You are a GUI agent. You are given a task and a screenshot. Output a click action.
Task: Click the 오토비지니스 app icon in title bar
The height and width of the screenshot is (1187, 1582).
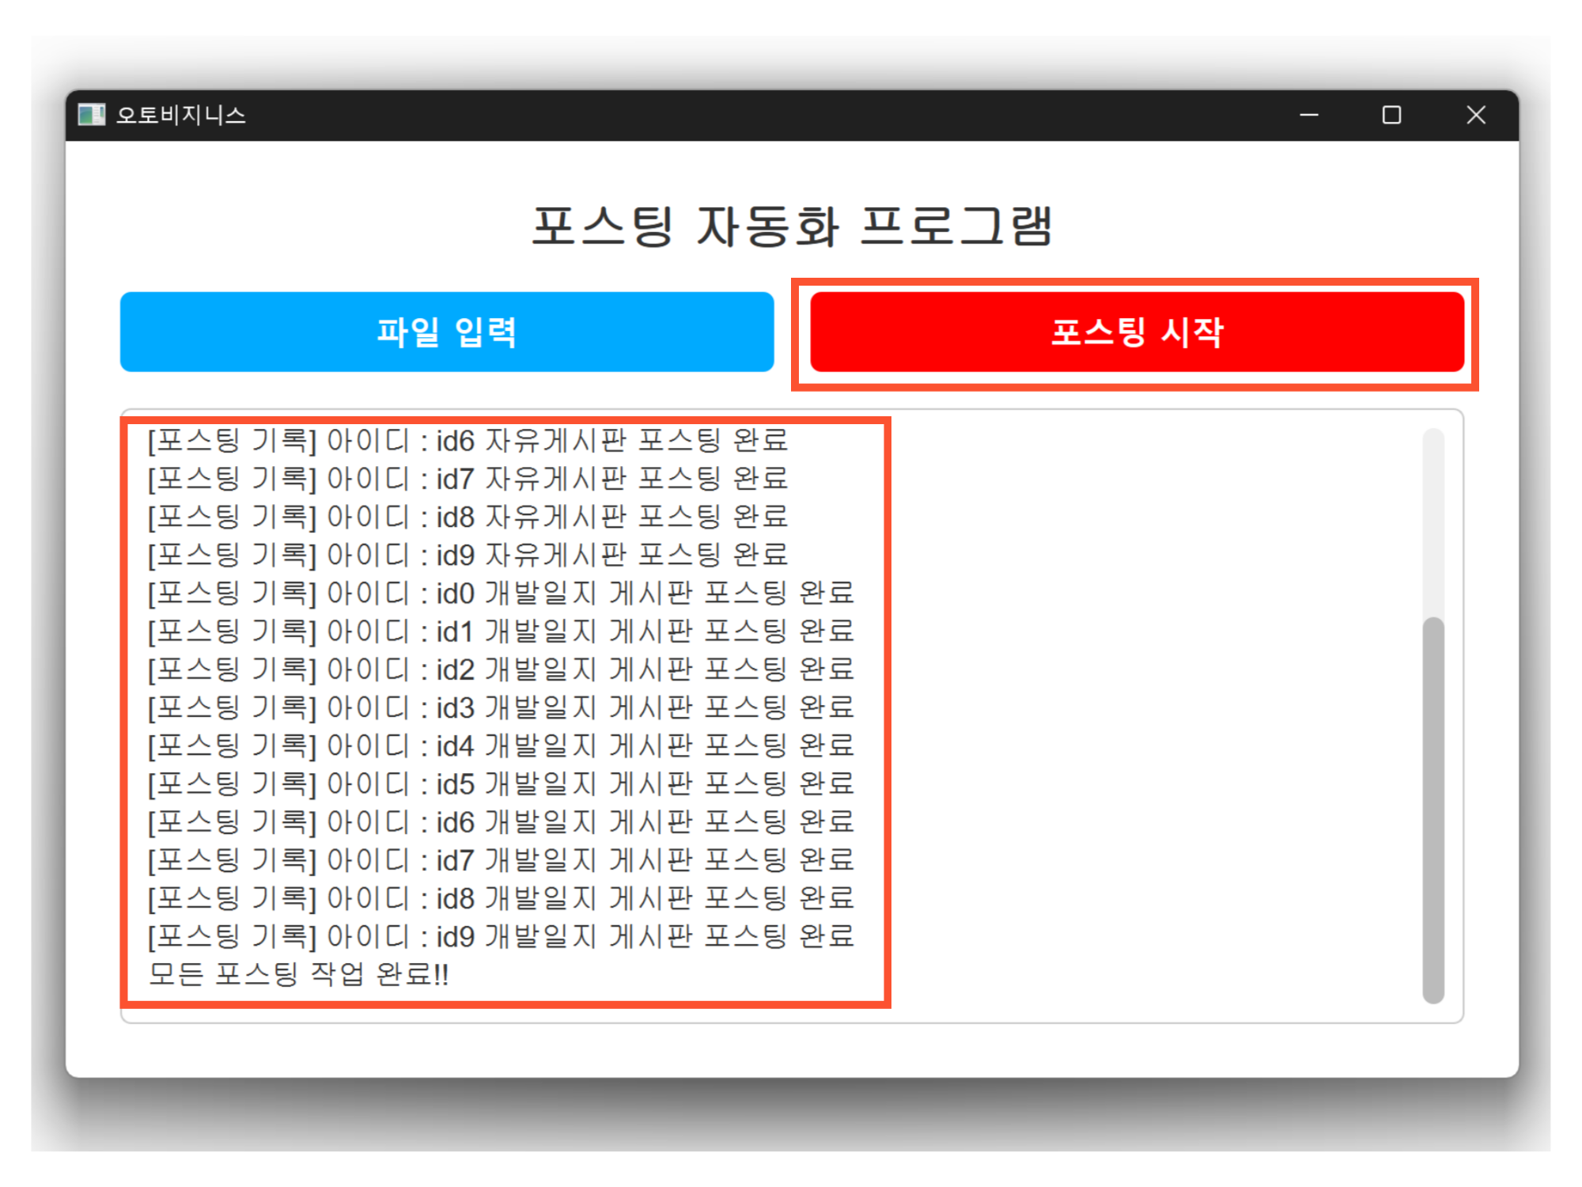click(x=92, y=116)
